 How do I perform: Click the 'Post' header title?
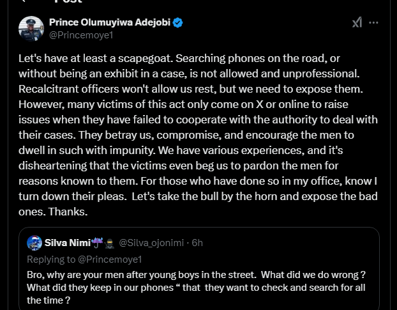tap(68, 3)
